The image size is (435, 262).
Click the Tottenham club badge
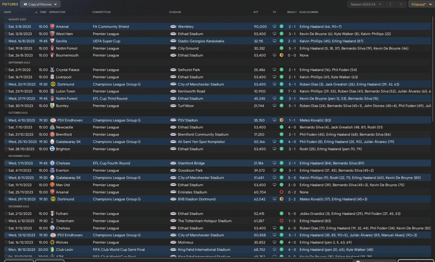tap(52, 221)
